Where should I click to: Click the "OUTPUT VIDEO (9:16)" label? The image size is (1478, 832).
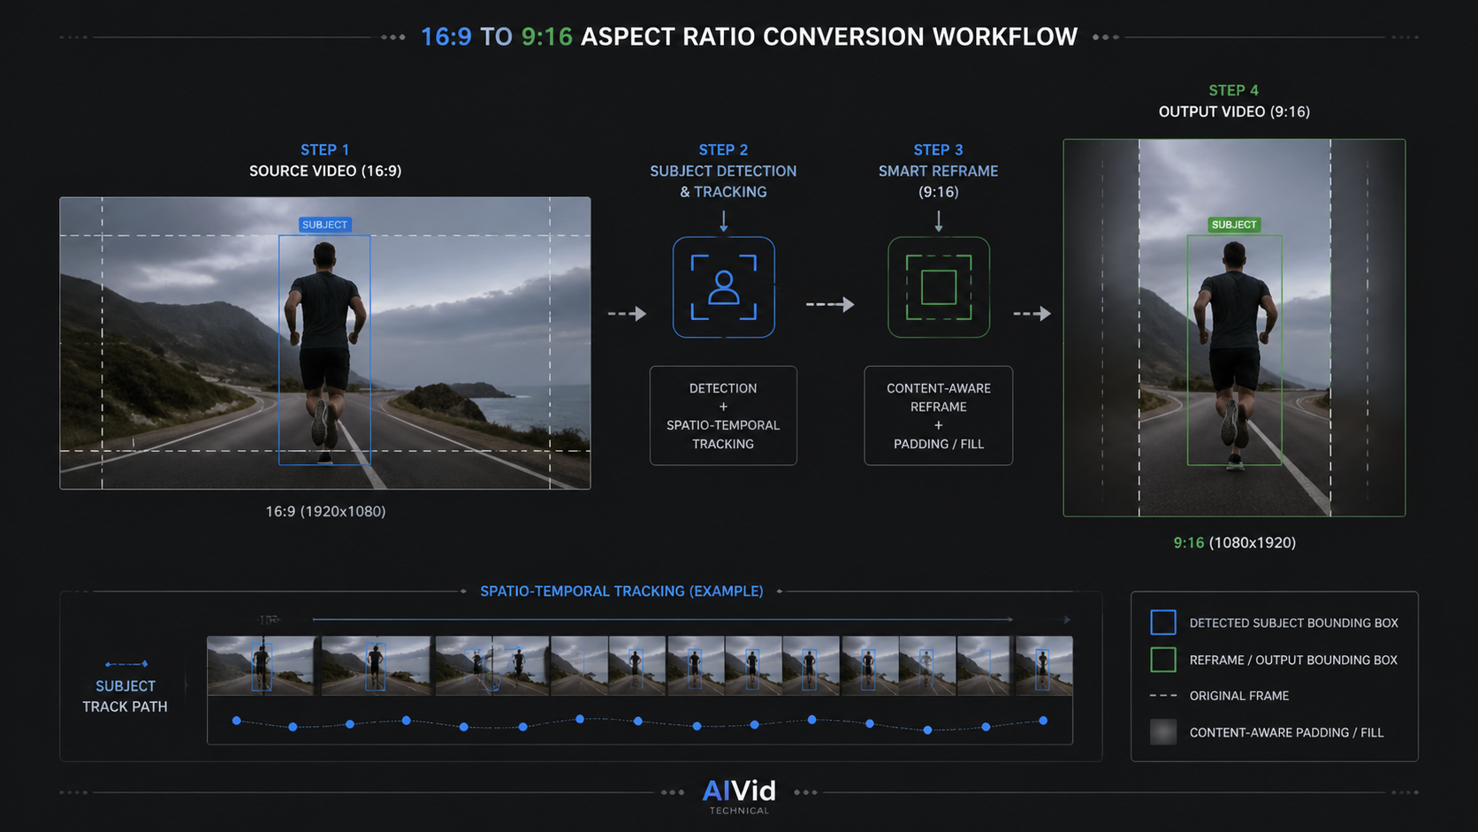1234,111
